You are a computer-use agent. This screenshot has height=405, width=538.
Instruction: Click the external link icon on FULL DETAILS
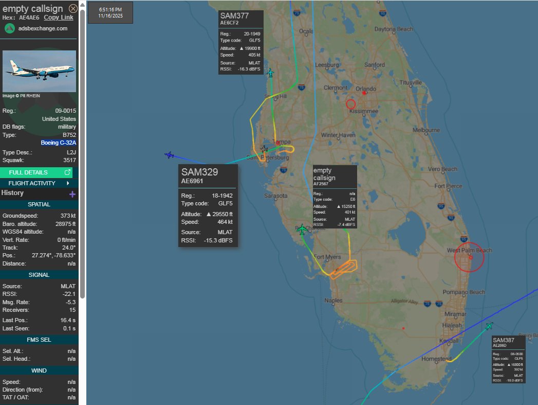[67, 172]
